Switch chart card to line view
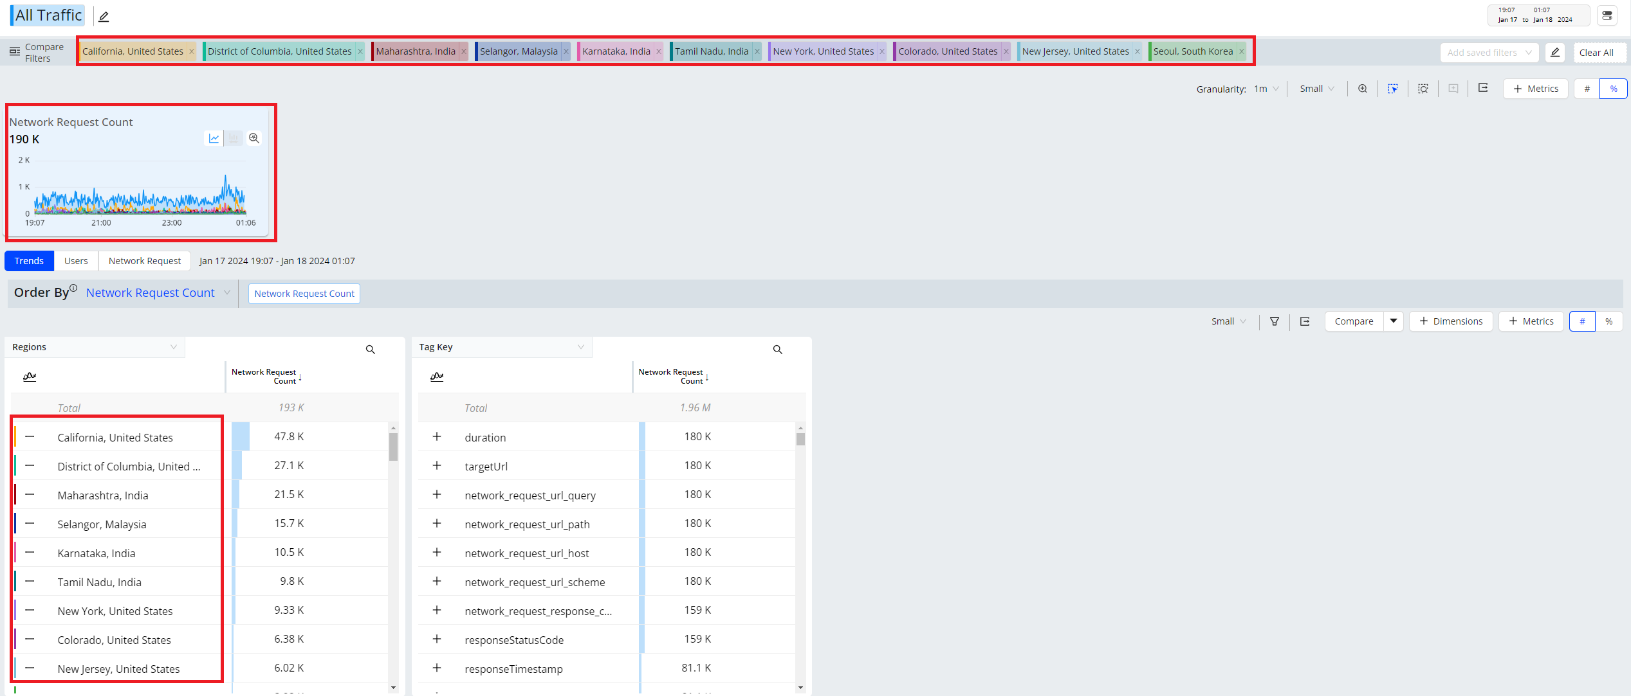This screenshot has height=696, width=1631. click(x=214, y=138)
